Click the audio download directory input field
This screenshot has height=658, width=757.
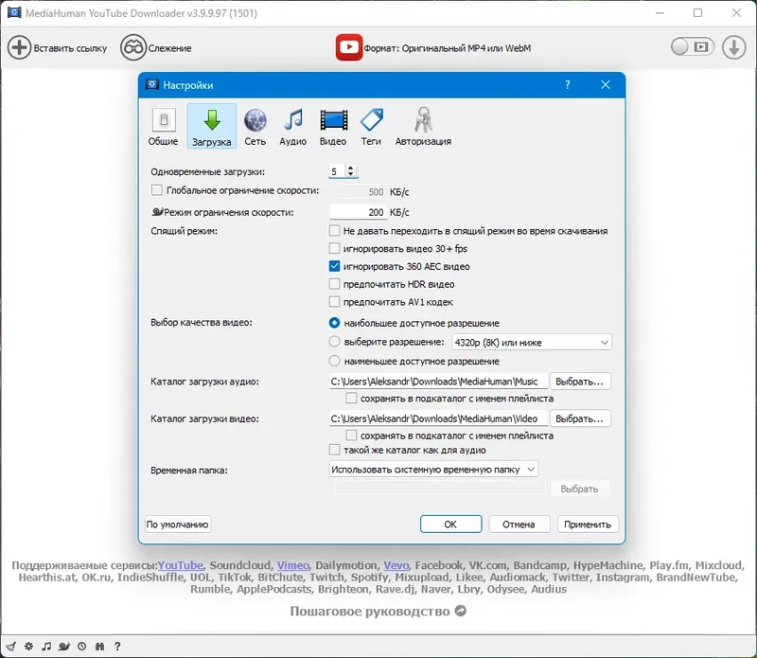[x=435, y=381]
